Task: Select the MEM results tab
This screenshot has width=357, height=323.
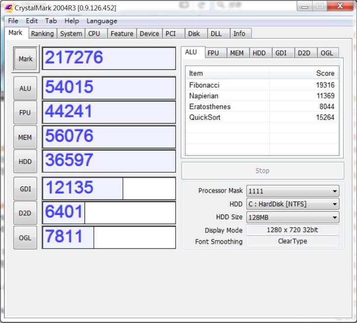Action: click(x=236, y=53)
